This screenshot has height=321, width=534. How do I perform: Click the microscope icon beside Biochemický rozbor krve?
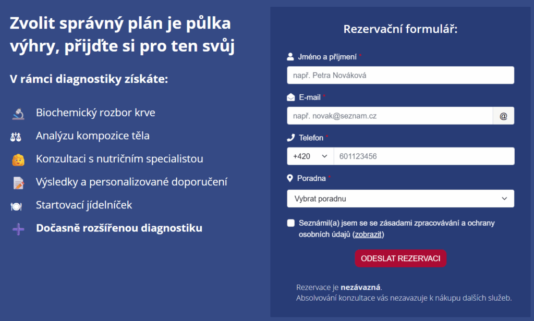click(18, 114)
